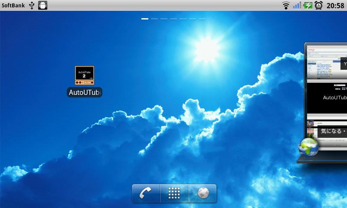Open the AutoUTube bookmark thumbnail in widget

coord(327,98)
